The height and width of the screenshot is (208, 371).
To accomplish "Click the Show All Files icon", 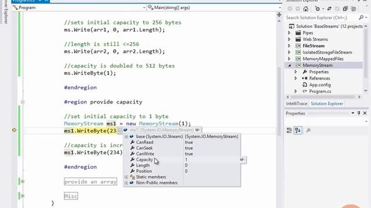I will point(354,9).
